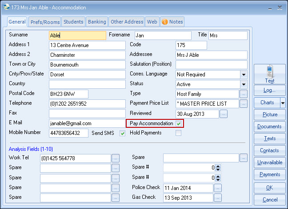
Task: Click browse button next to Payment Price List
Action: coord(243,104)
